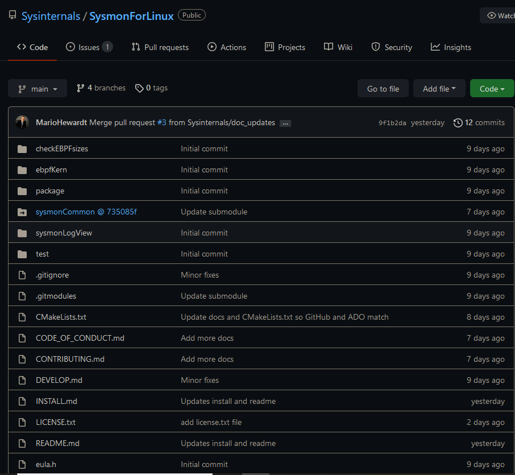
Task: Click the file icon for LICENSE.txt
Action: [x=22, y=422]
